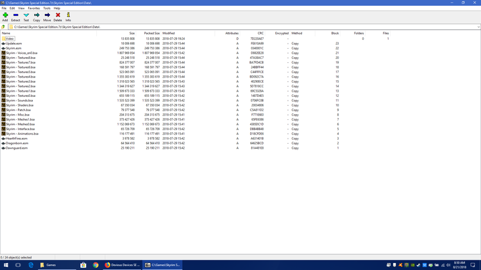Click the Avast antivirus tray icon

(x=400, y=265)
